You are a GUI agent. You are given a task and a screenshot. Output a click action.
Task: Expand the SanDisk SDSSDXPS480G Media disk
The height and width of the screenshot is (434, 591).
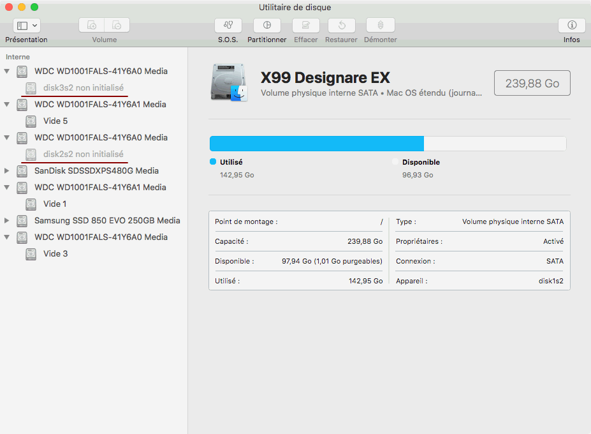click(x=7, y=170)
